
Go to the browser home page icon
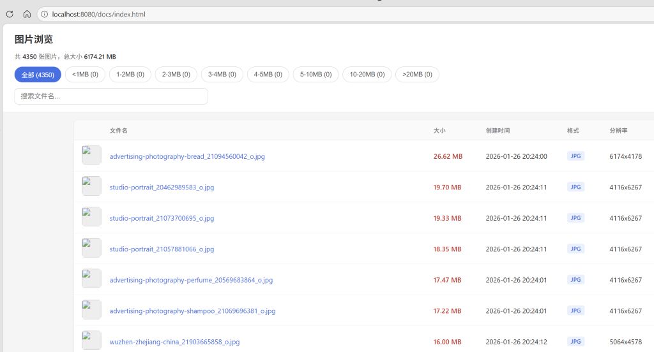pos(27,14)
